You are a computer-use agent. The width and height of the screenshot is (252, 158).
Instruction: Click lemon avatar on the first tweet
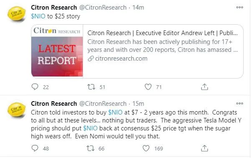coord(17,13)
